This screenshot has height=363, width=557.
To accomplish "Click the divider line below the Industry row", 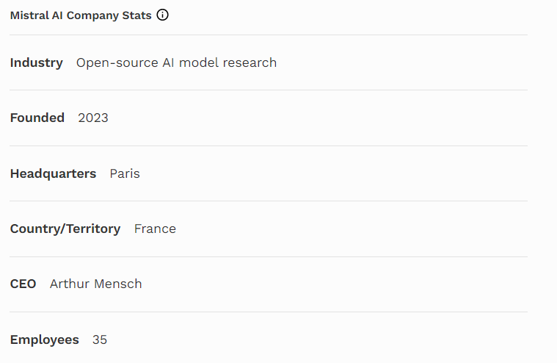I will 269,90.
